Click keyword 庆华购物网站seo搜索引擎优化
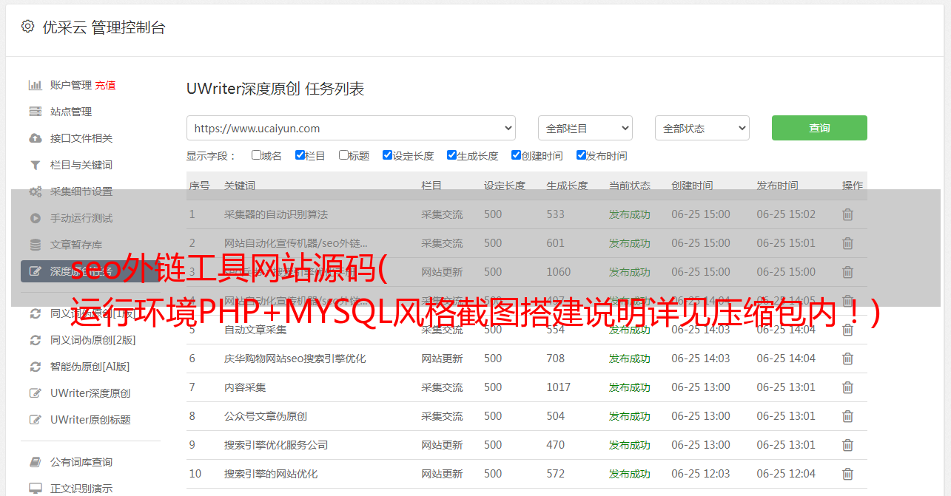Image resolution: width=951 pixels, height=496 pixels. click(295, 359)
